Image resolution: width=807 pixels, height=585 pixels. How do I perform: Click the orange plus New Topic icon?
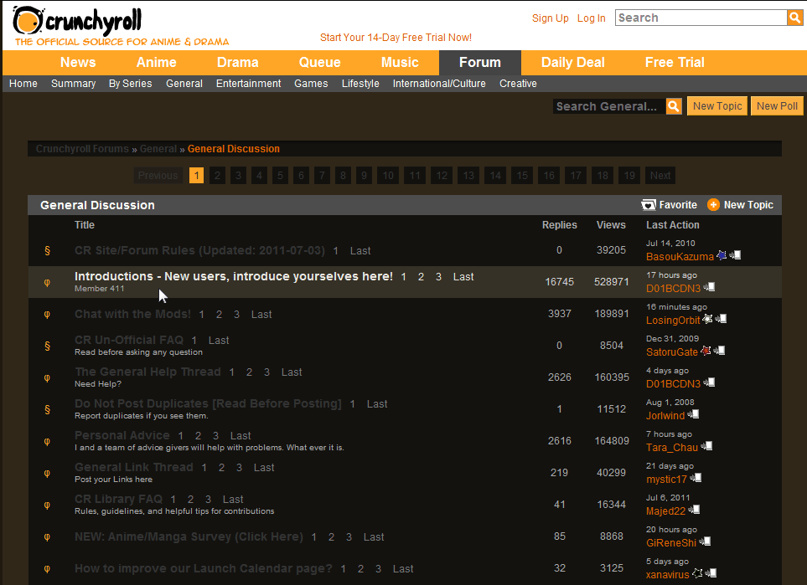click(x=713, y=205)
